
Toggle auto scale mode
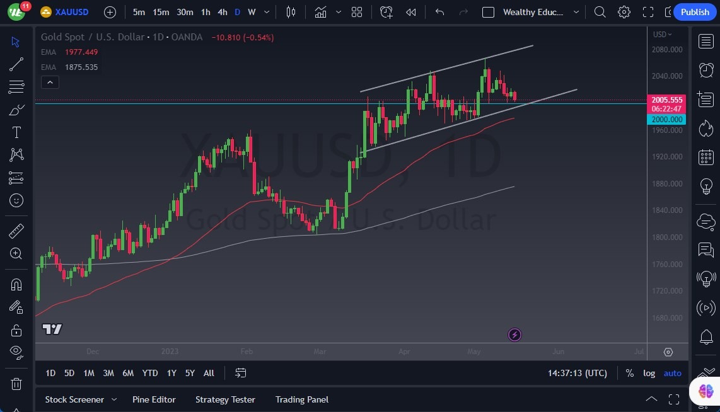pyautogui.click(x=672, y=373)
